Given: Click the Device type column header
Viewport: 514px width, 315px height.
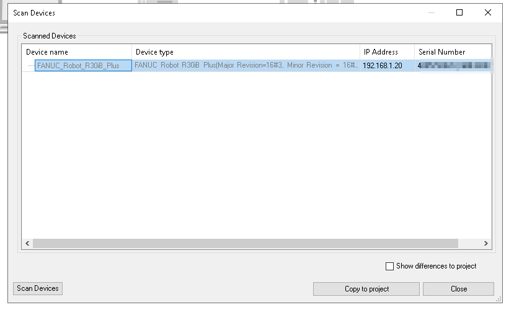Looking at the screenshot, I should (x=246, y=52).
